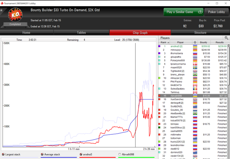Screen dimensions: 230x159
Task: Select player 84d83473r row
Action: [x=193, y=85]
